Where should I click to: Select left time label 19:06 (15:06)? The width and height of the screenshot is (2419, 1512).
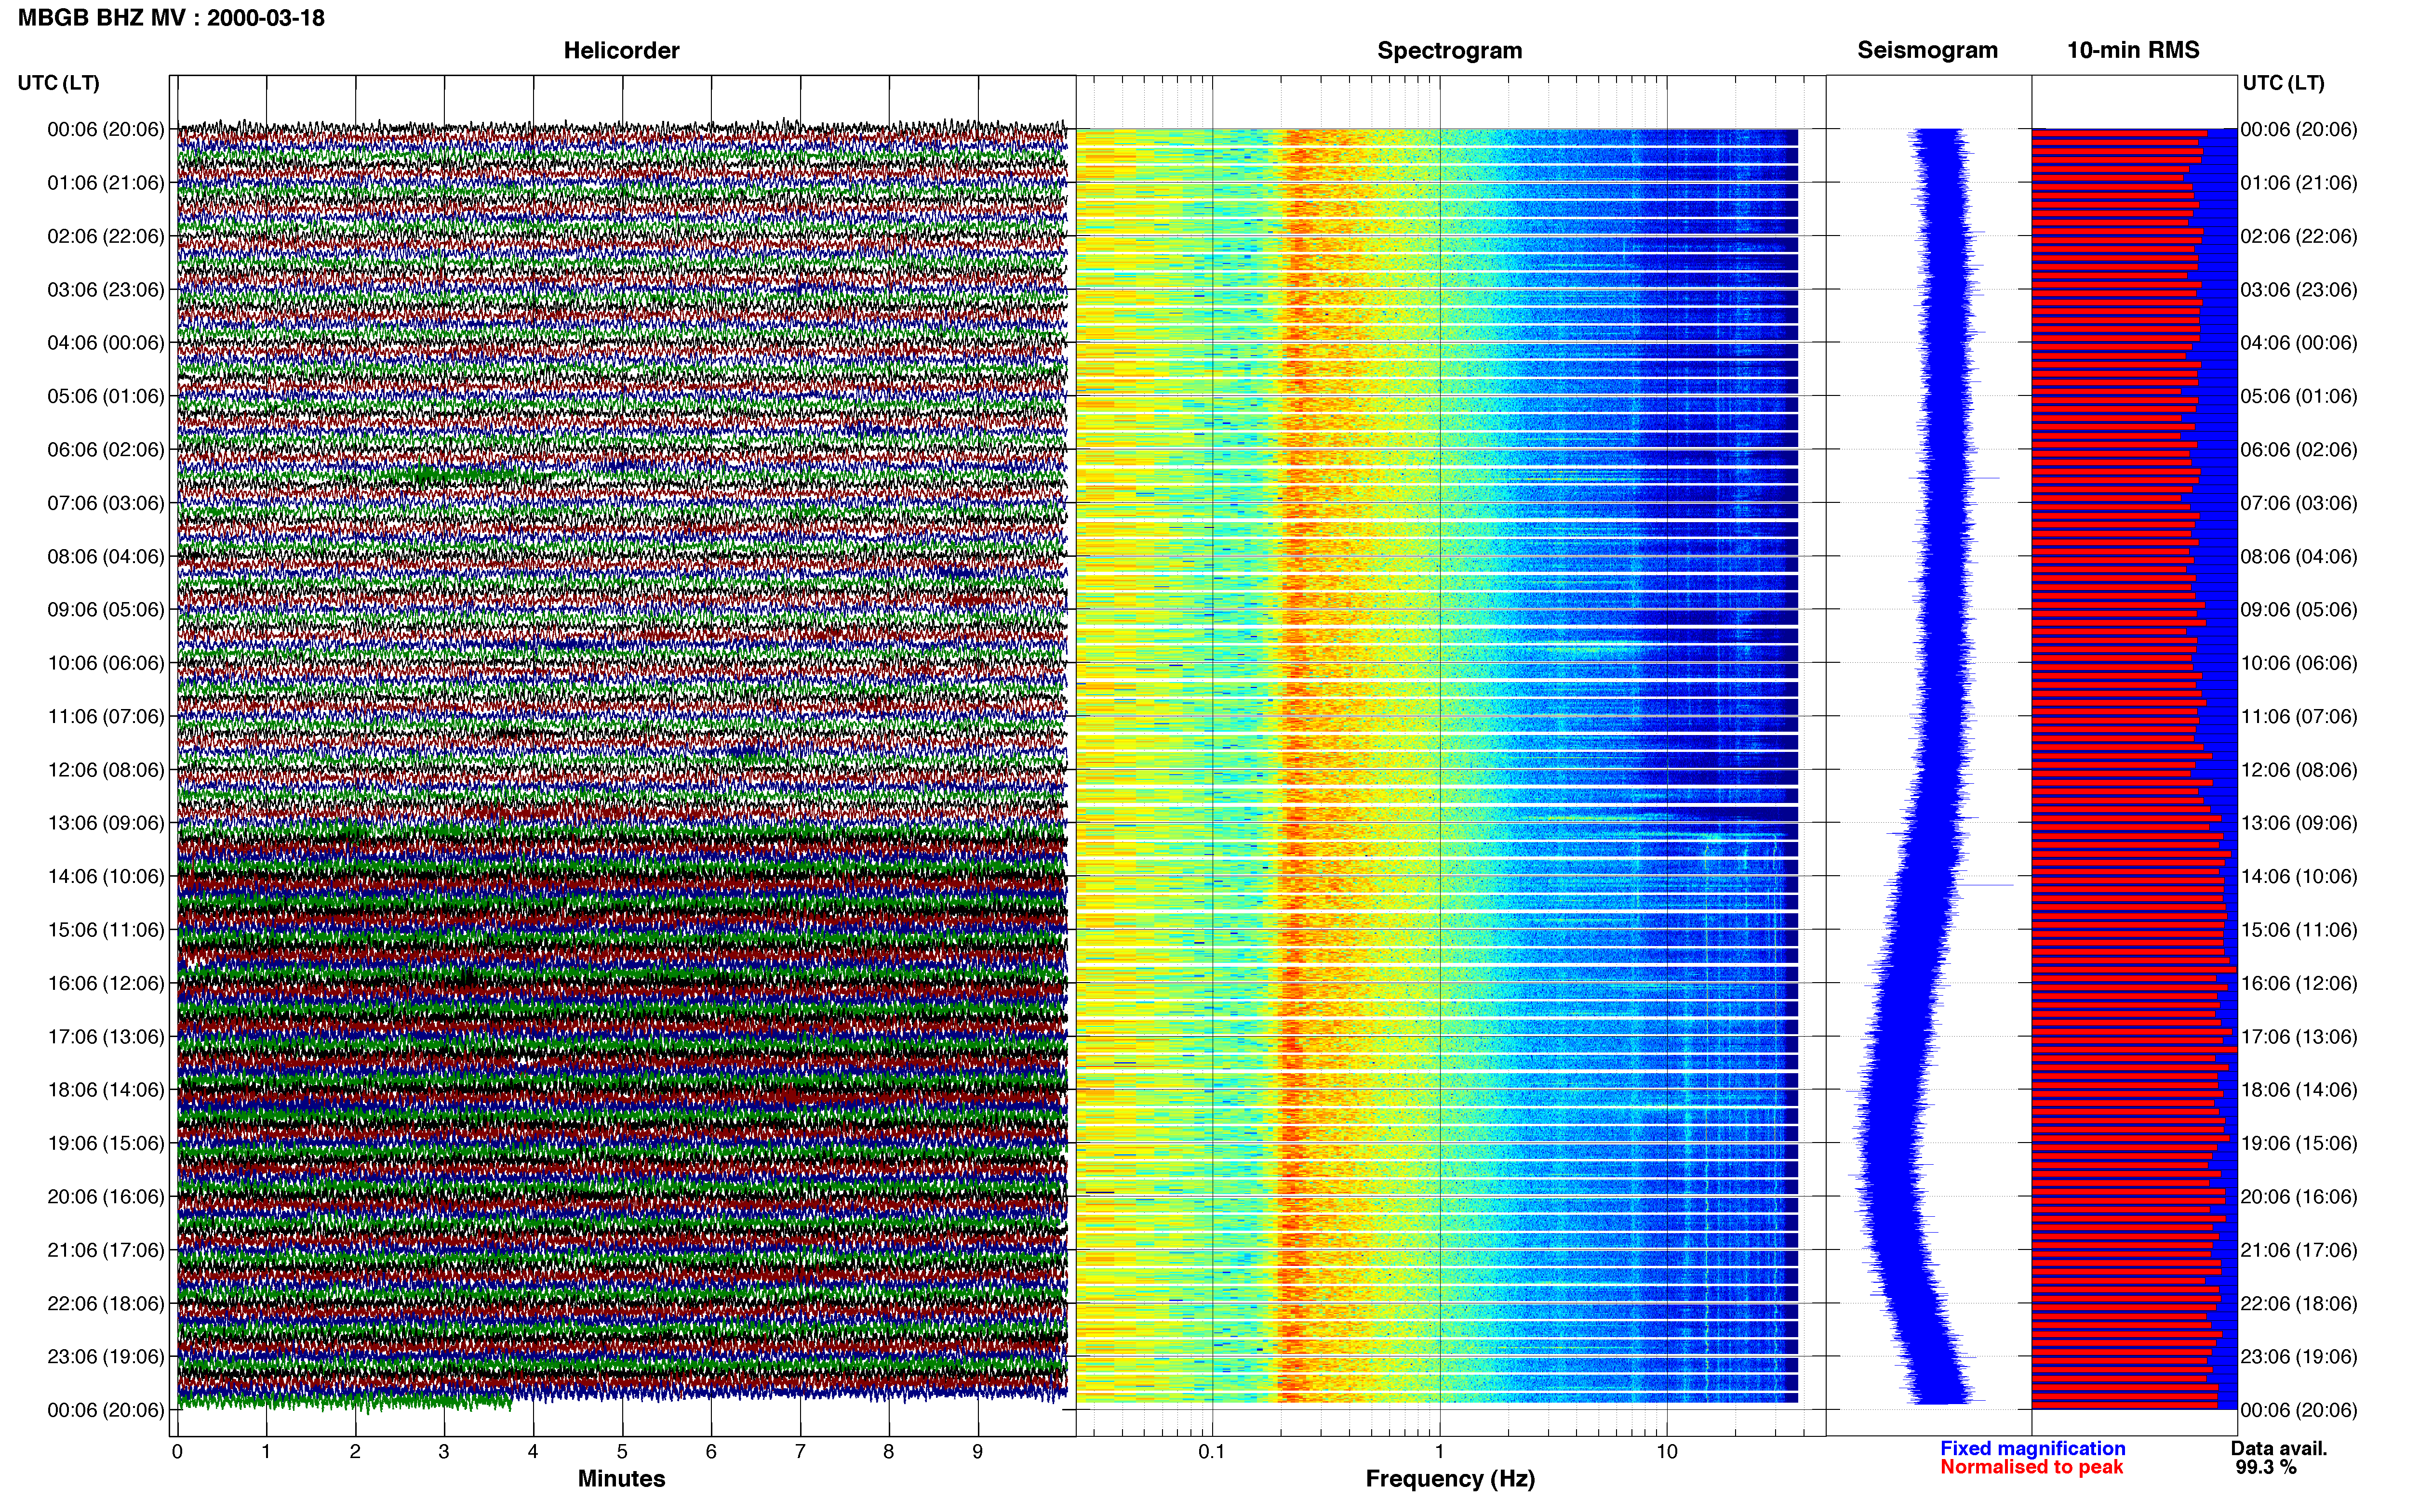click(x=106, y=1143)
